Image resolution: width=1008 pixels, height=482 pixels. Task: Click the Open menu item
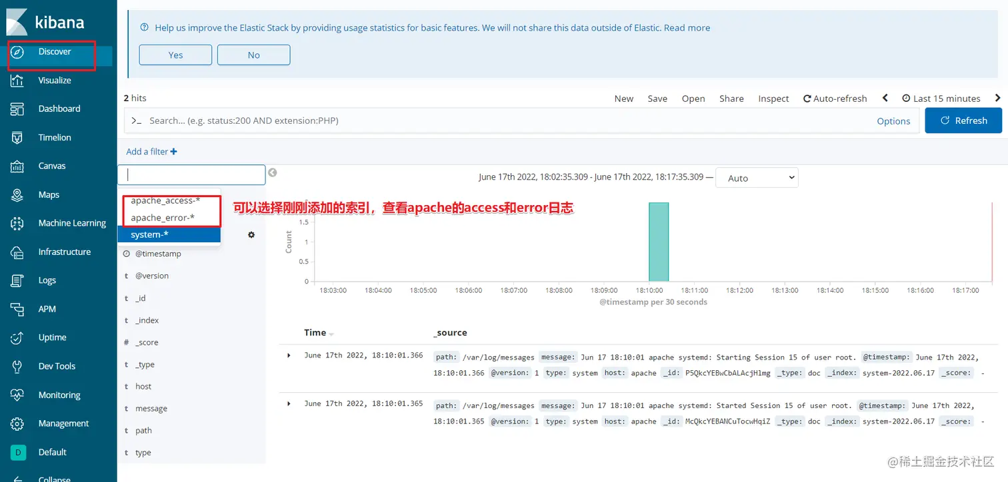[x=693, y=99]
